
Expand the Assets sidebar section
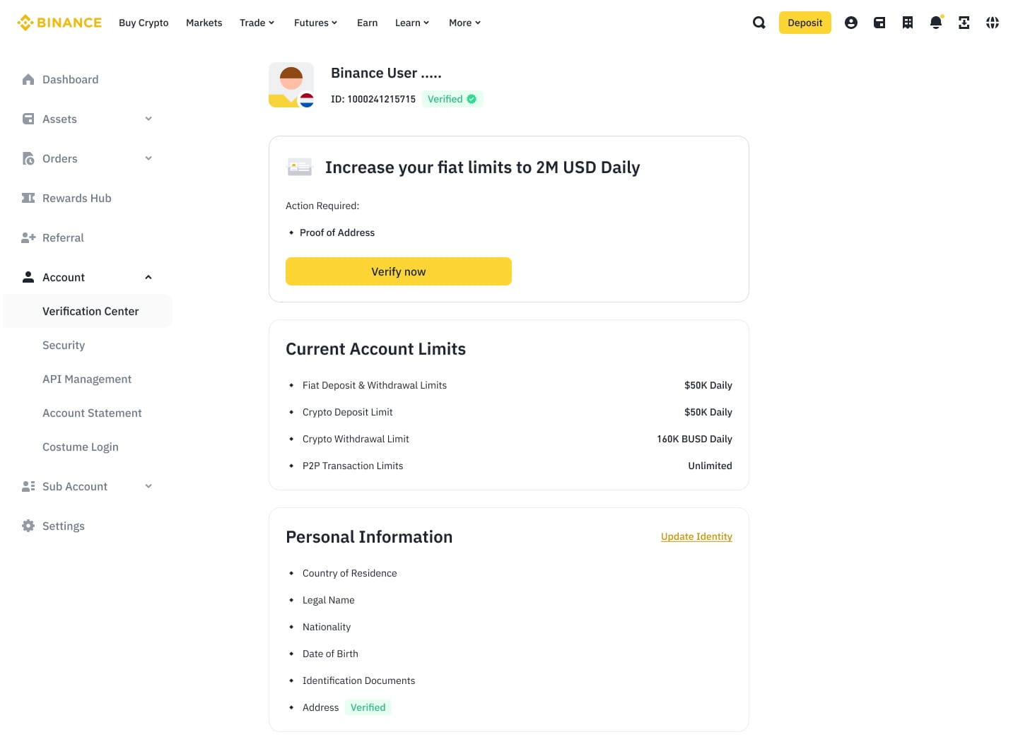(x=148, y=119)
